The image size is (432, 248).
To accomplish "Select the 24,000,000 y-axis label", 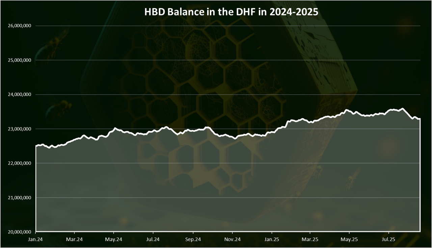I will 19,95.
